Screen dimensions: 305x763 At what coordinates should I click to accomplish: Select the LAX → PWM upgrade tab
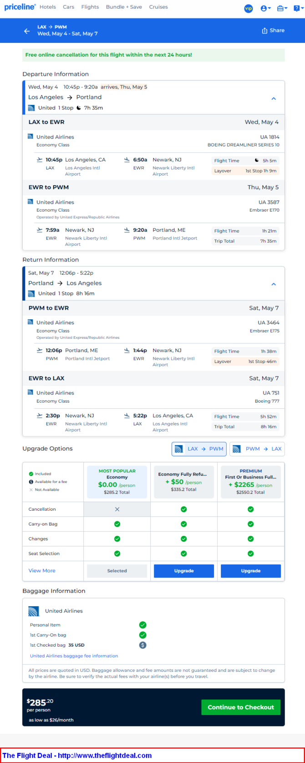(199, 449)
